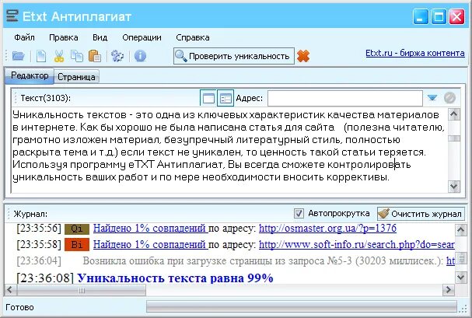Image resolution: width=472 pixels, height=318 pixels.
Task: Click the greyed-out stop loading icon
Action: point(449,98)
